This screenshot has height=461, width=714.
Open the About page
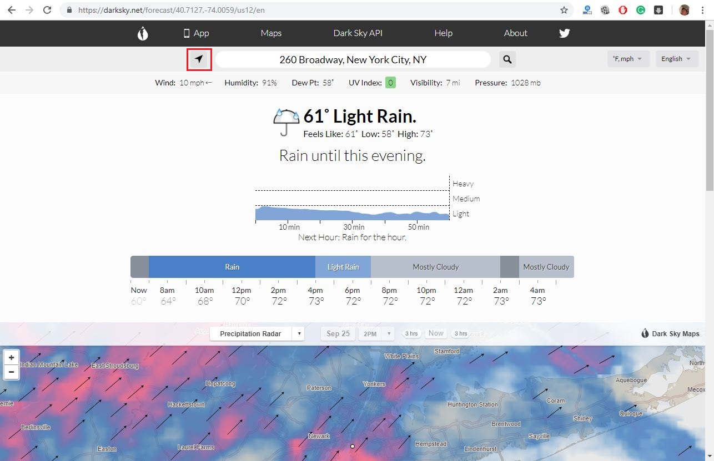515,33
